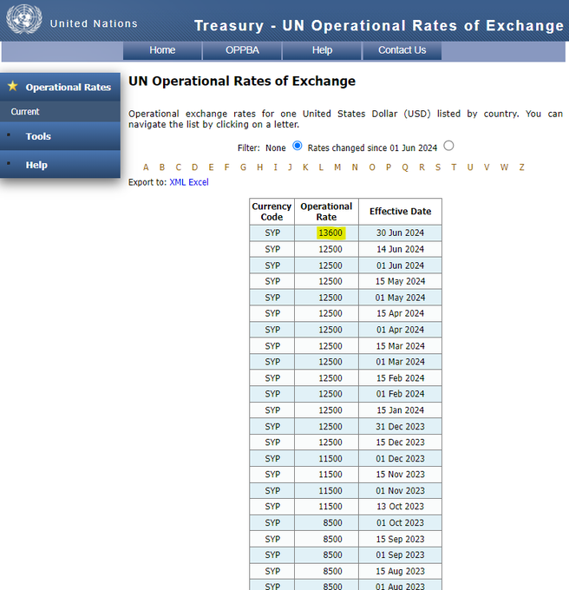
Task: Jump to countries starting with V
Action: tap(487, 167)
